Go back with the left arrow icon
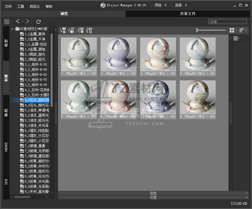 point(18,21)
